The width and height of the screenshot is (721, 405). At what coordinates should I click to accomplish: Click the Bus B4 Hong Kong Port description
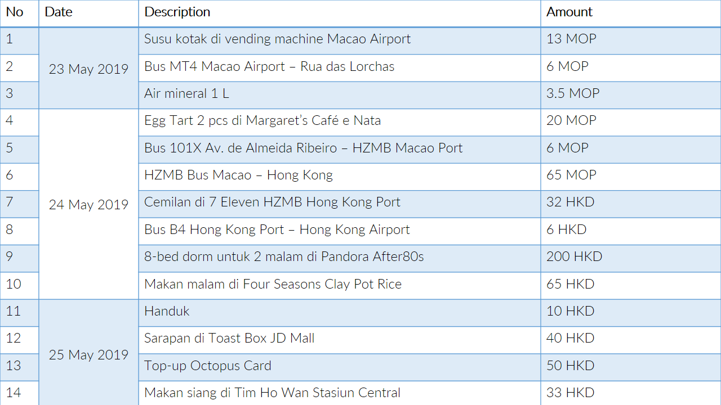(277, 229)
